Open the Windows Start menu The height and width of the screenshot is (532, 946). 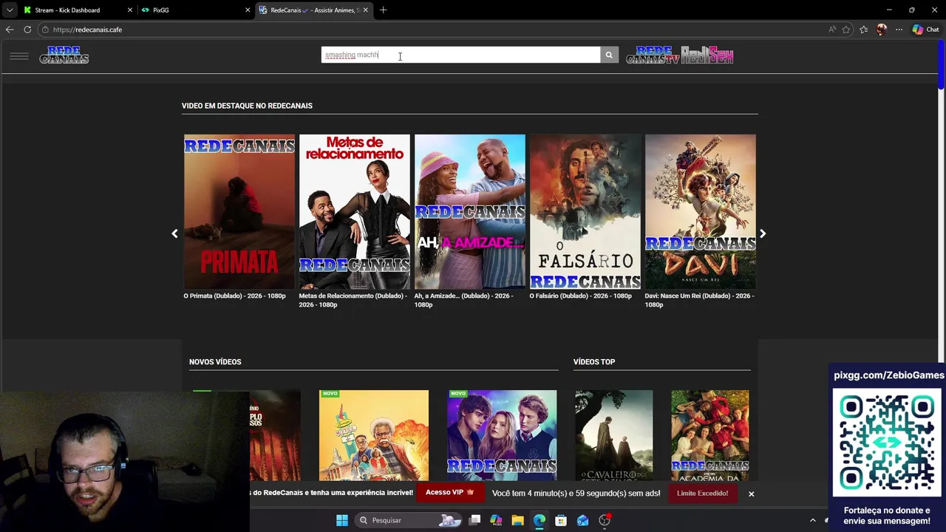[341, 520]
